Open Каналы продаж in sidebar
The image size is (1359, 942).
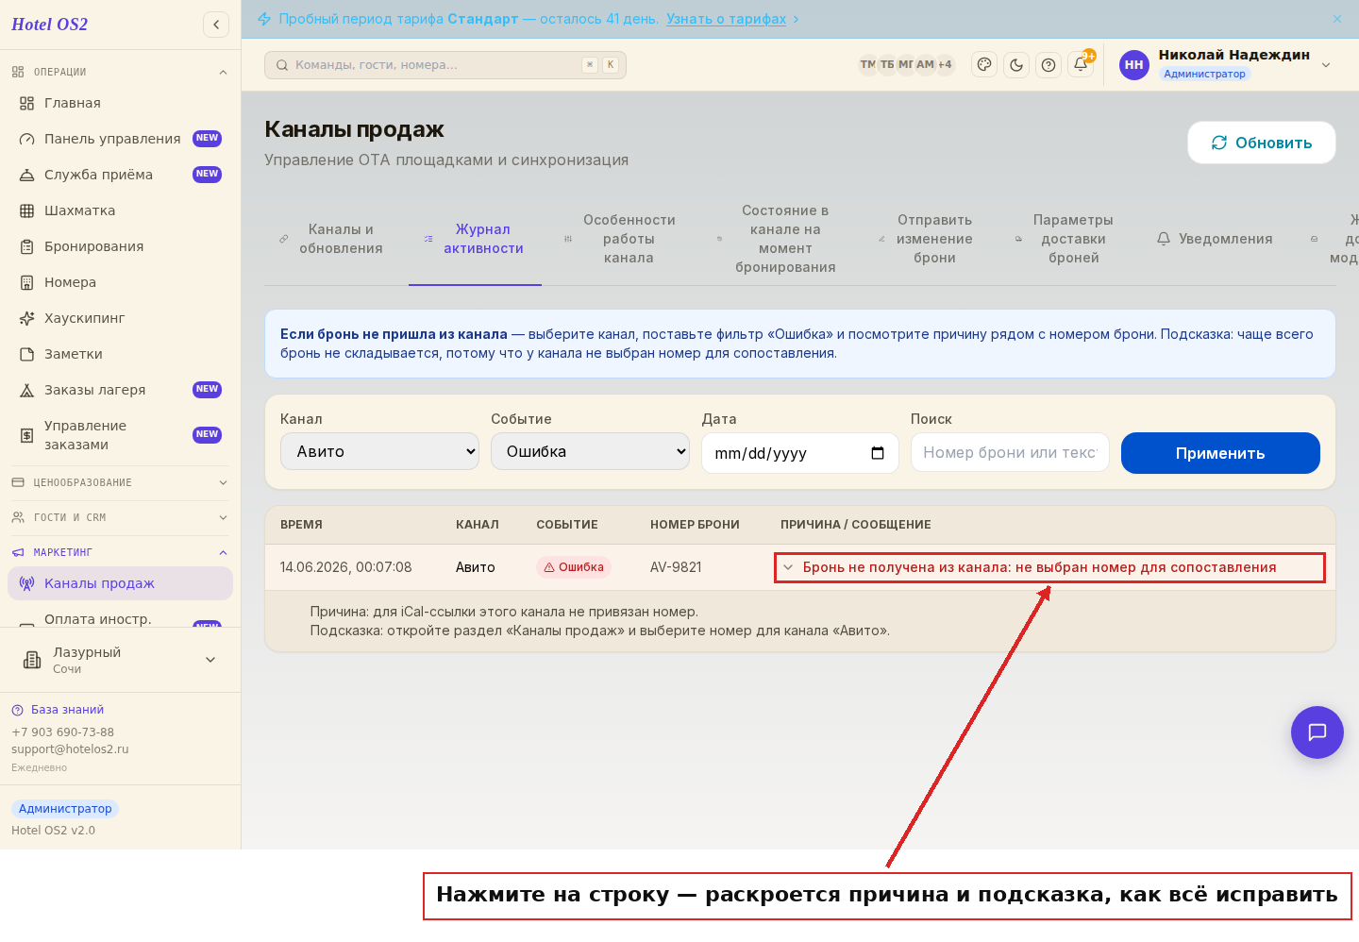(120, 583)
